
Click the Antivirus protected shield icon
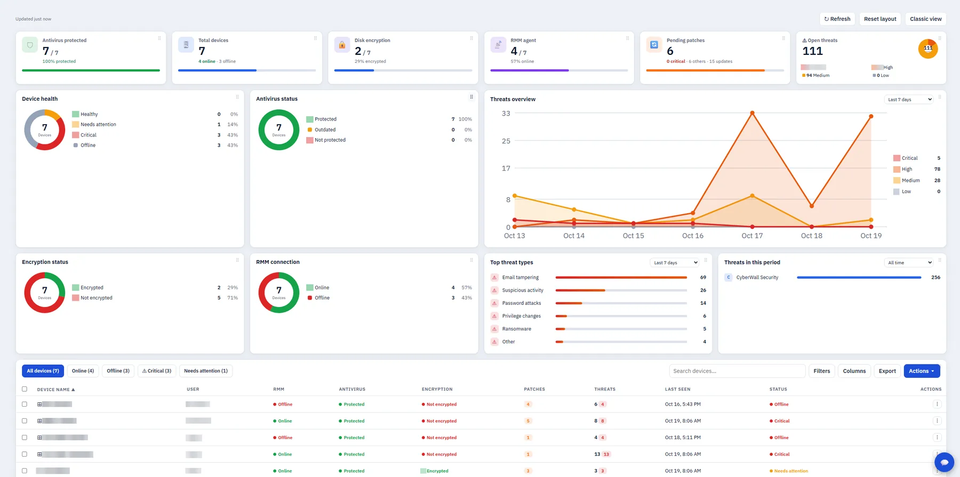(x=30, y=45)
